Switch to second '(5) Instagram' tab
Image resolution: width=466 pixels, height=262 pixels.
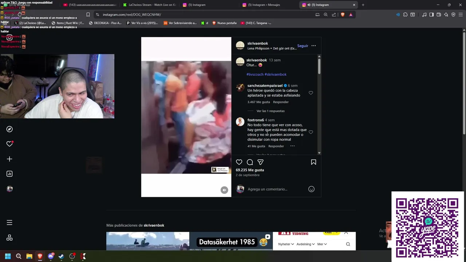click(328, 5)
